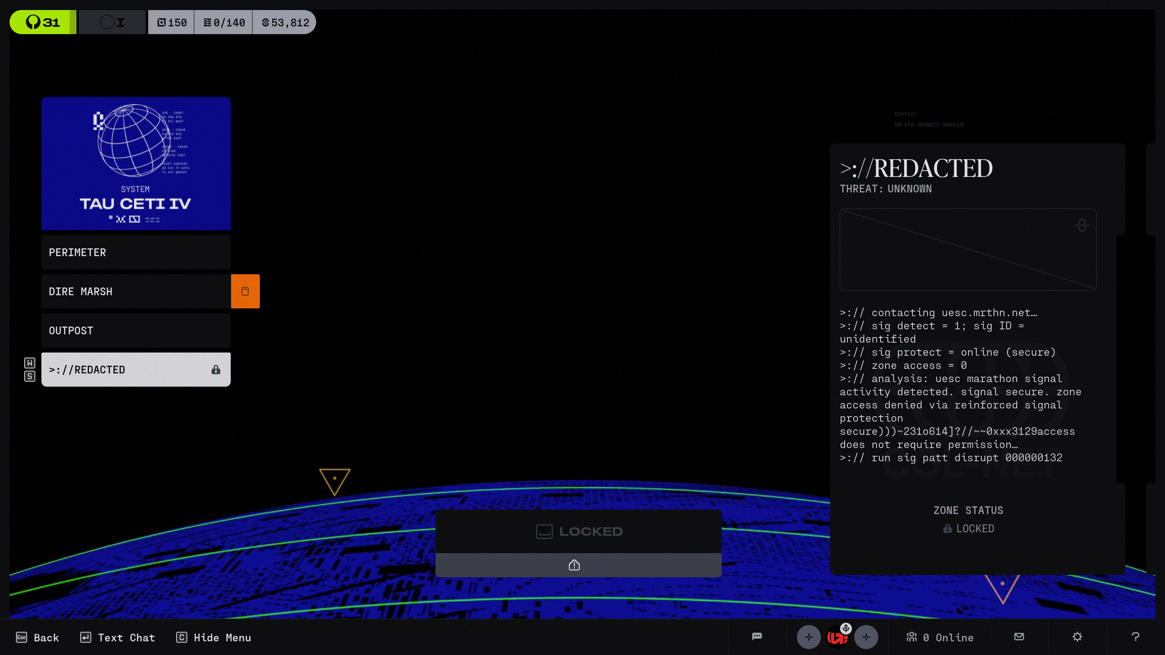Click the Hide Menu button
This screenshot has width=1165, height=655.
(214, 637)
